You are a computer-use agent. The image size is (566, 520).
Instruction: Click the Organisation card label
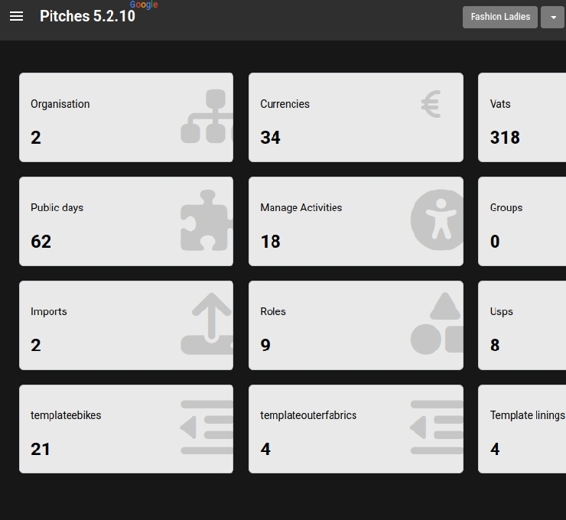pyautogui.click(x=60, y=104)
